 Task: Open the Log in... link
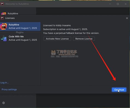coord(5,83)
